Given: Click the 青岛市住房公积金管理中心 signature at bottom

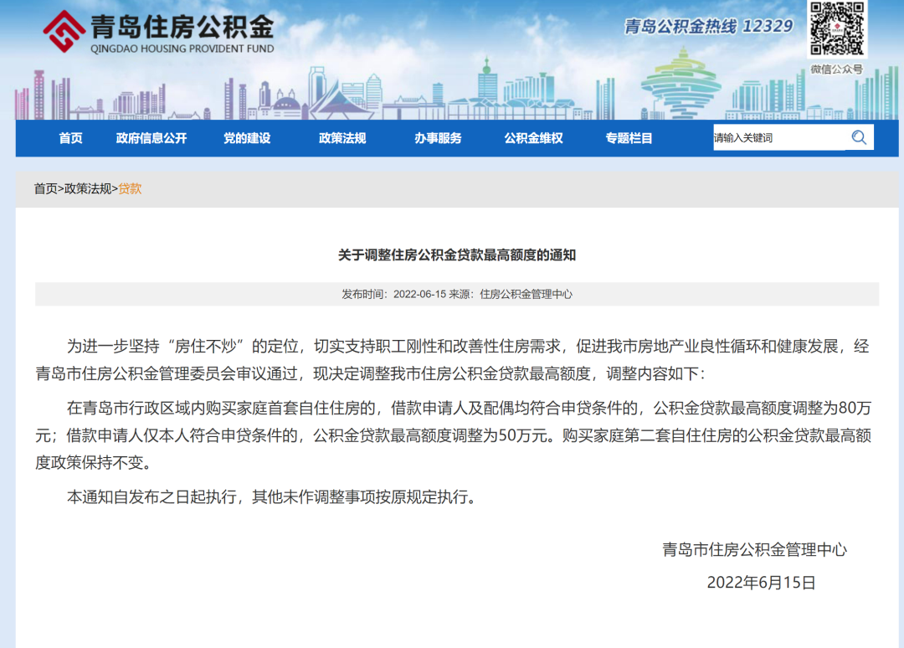Looking at the screenshot, I should tap(754, 550).
